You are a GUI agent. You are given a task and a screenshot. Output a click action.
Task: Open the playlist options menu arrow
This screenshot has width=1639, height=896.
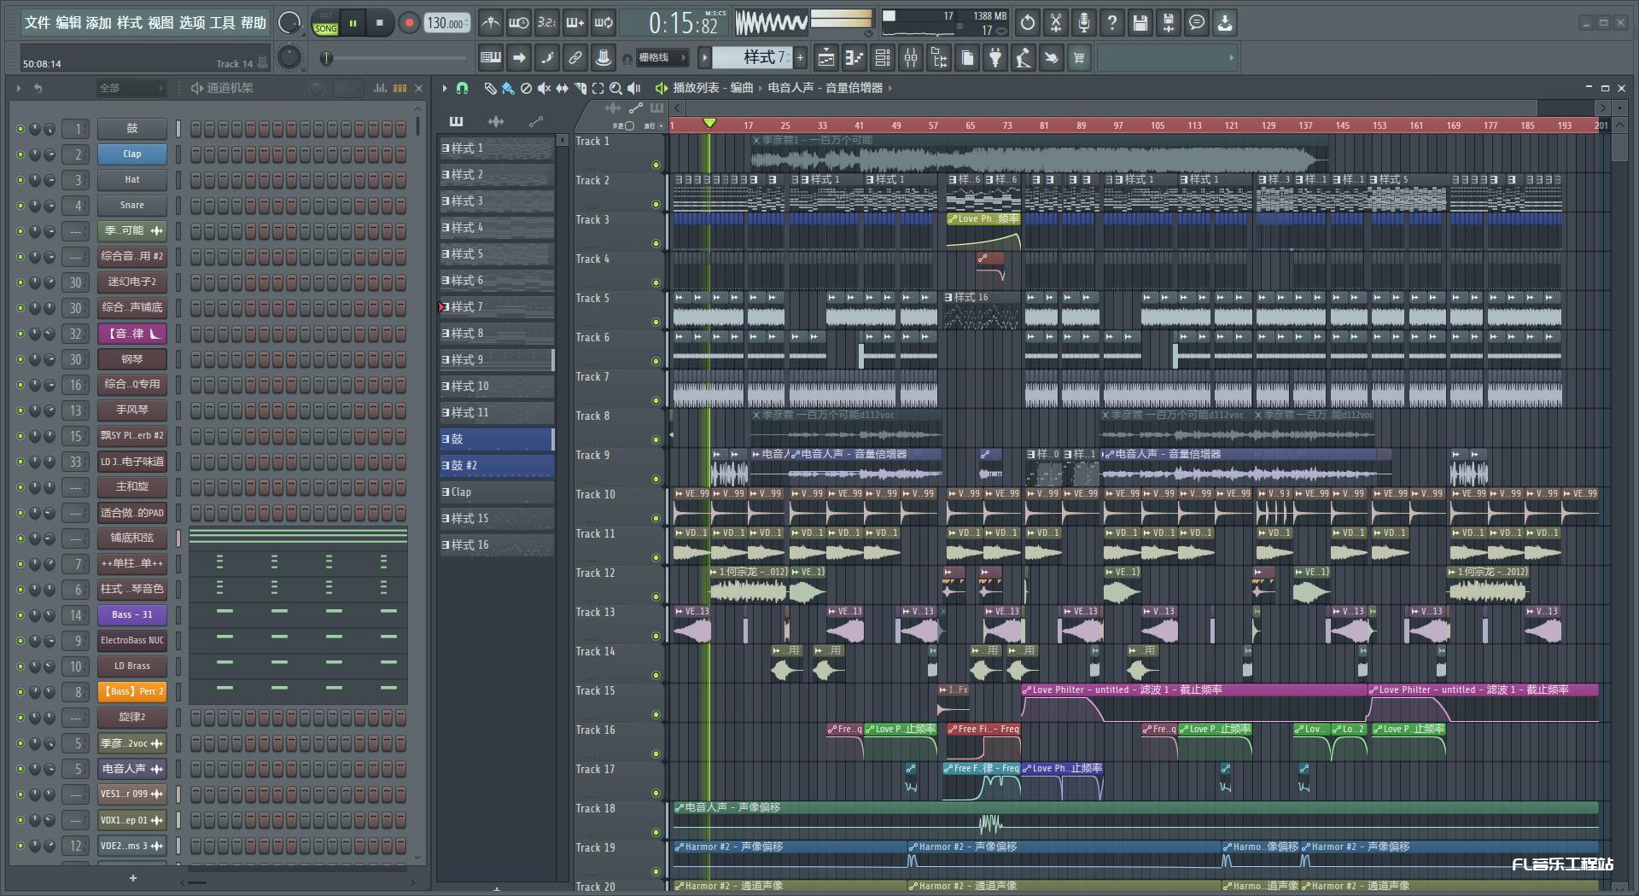[445, 88]
